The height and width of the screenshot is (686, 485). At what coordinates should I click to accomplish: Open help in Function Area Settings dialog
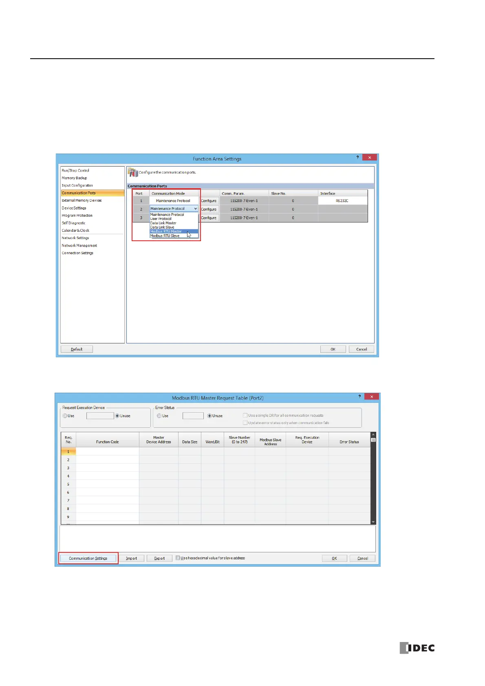(x=357, y=157)
